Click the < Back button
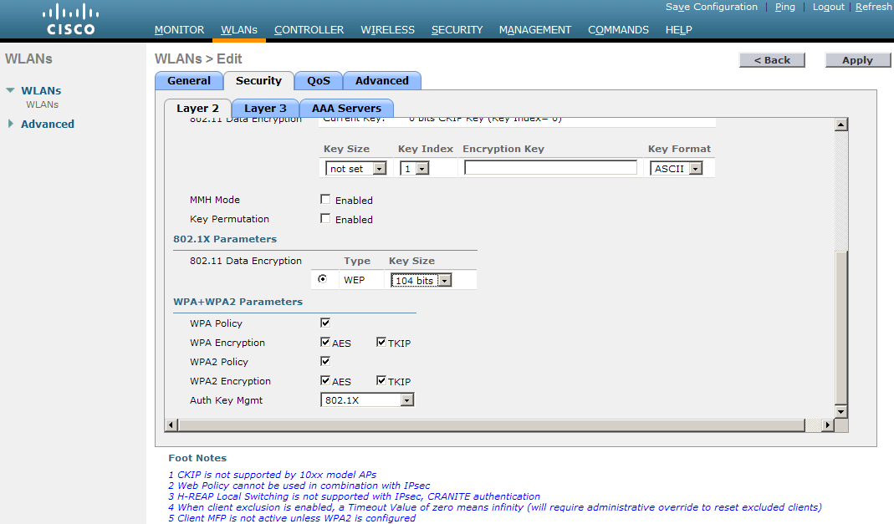894x524 pixels. (x=772, y=60)
